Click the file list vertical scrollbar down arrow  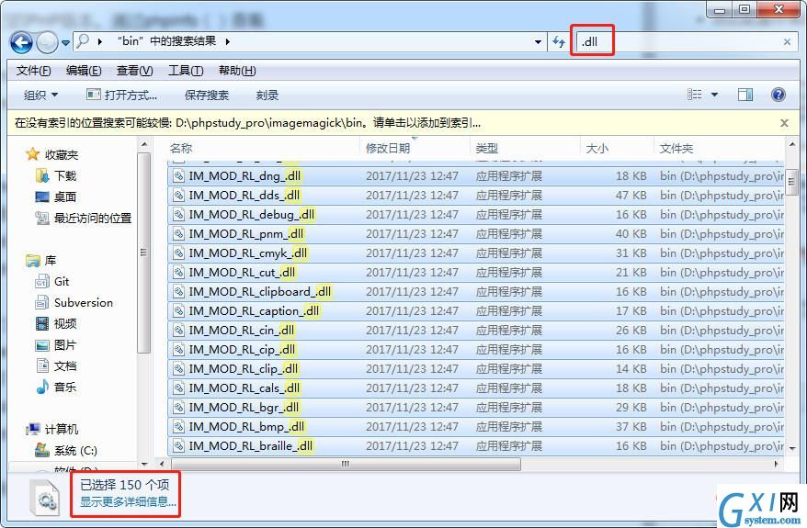(x=792, y=449)
